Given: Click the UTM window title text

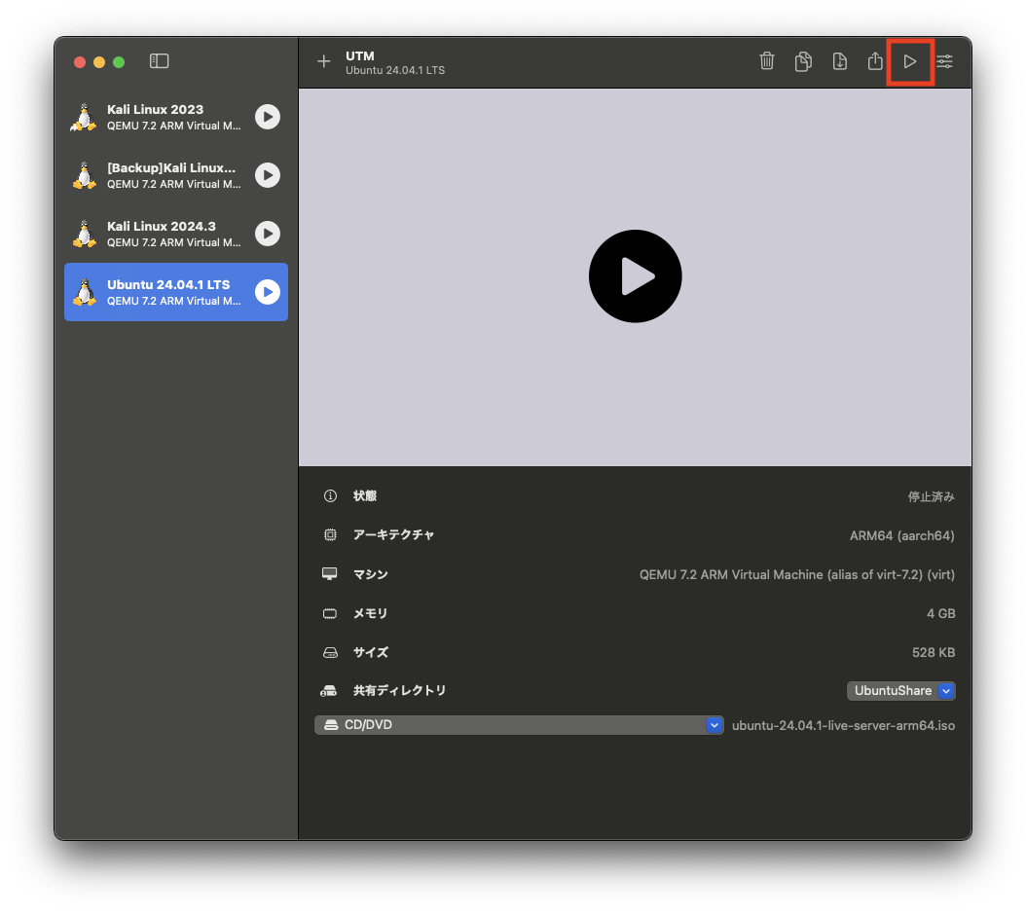Looking at the screenshot, I should pos(360,55).
